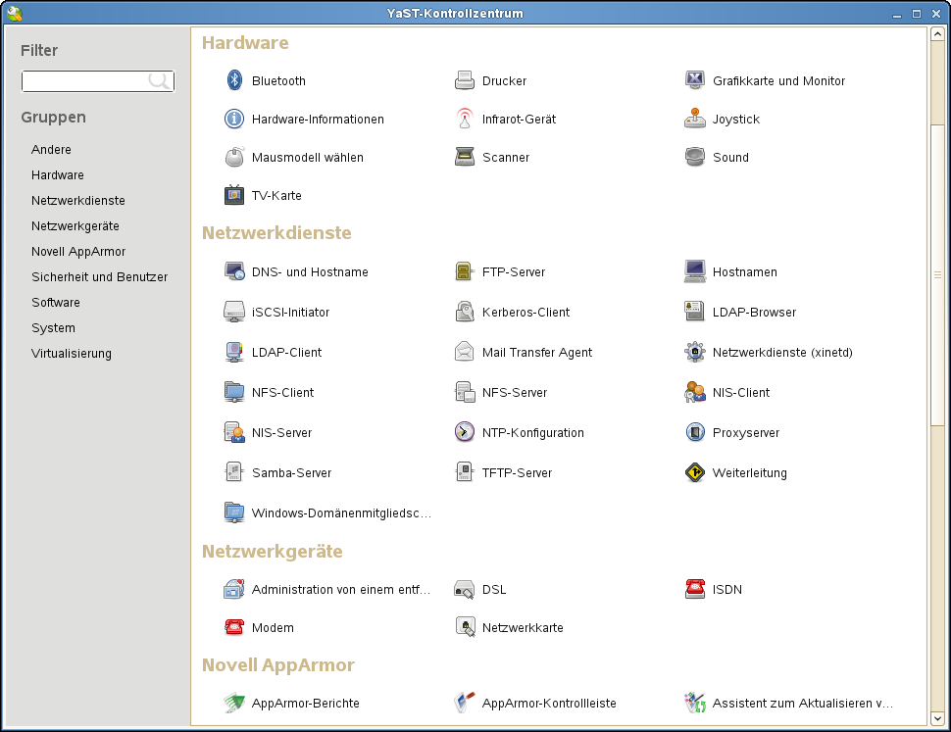Open the NIS-Server icon
This screenshot has height=732, width=951.
tap(234, 432)
